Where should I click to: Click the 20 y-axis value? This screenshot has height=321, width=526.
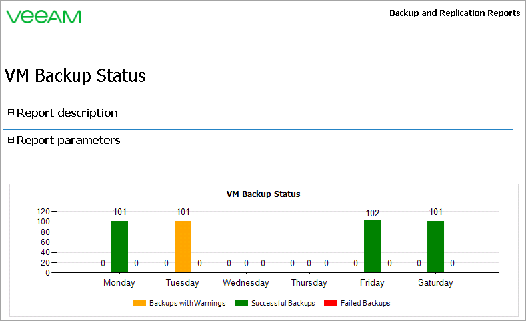[45, 263]
